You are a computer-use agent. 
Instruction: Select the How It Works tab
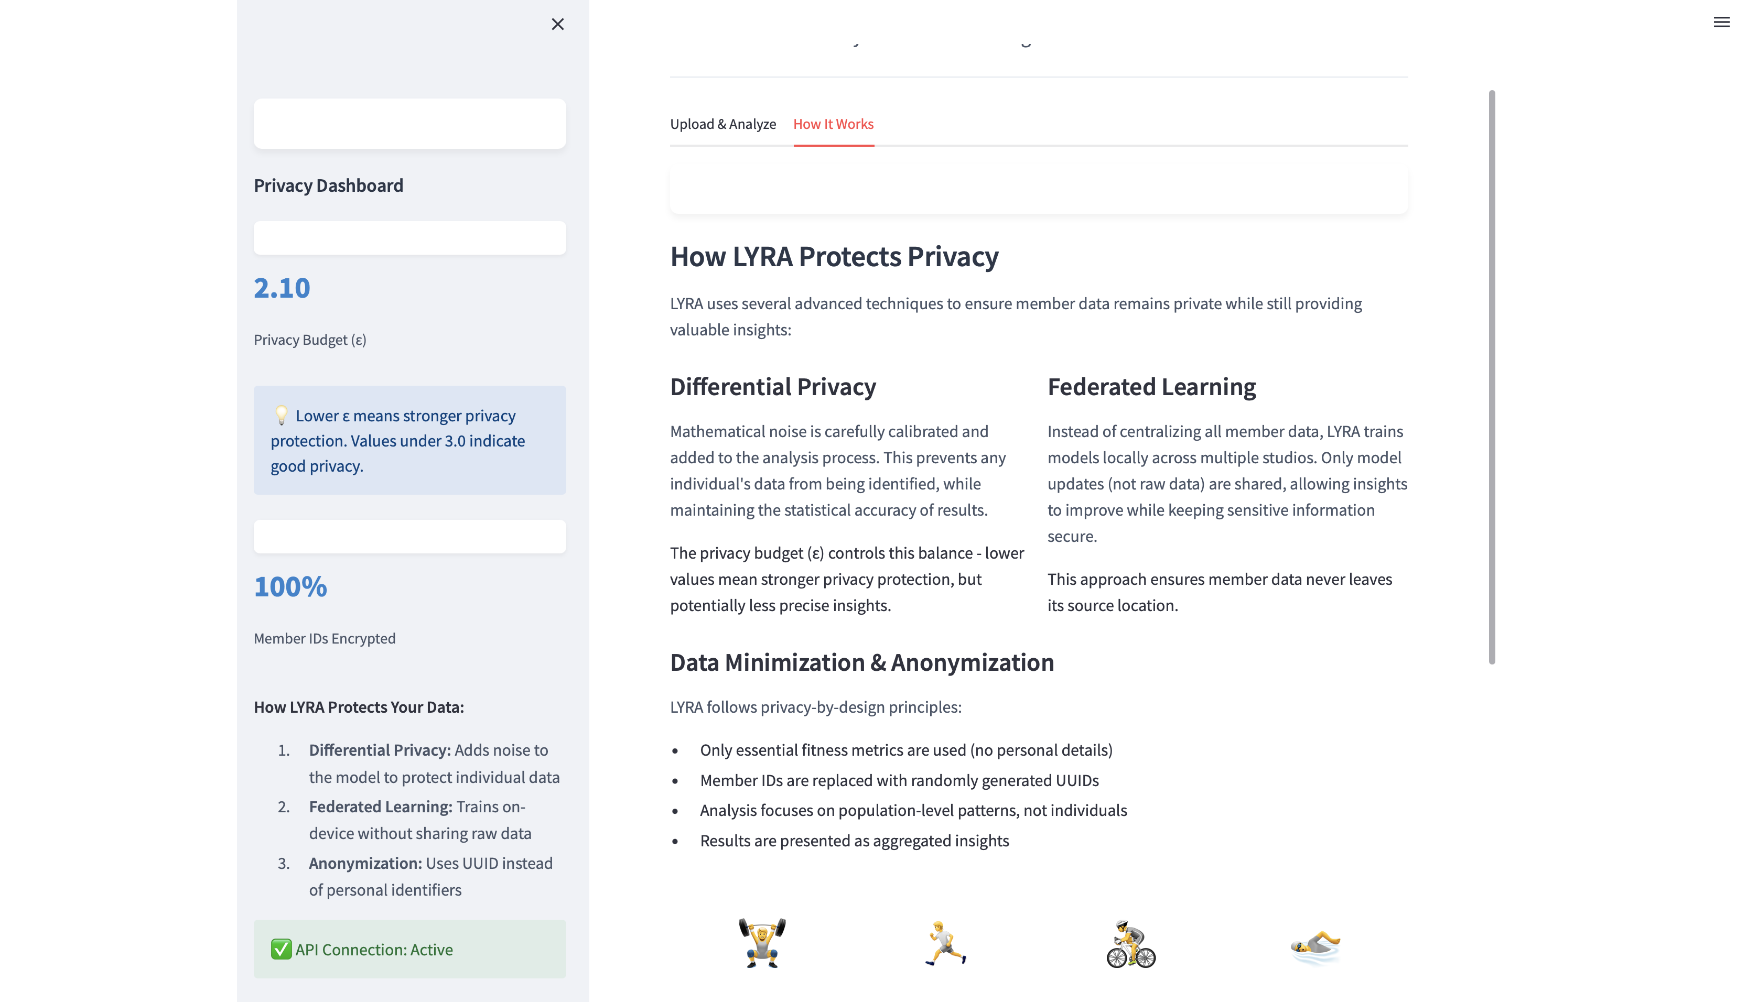[833, 124]
